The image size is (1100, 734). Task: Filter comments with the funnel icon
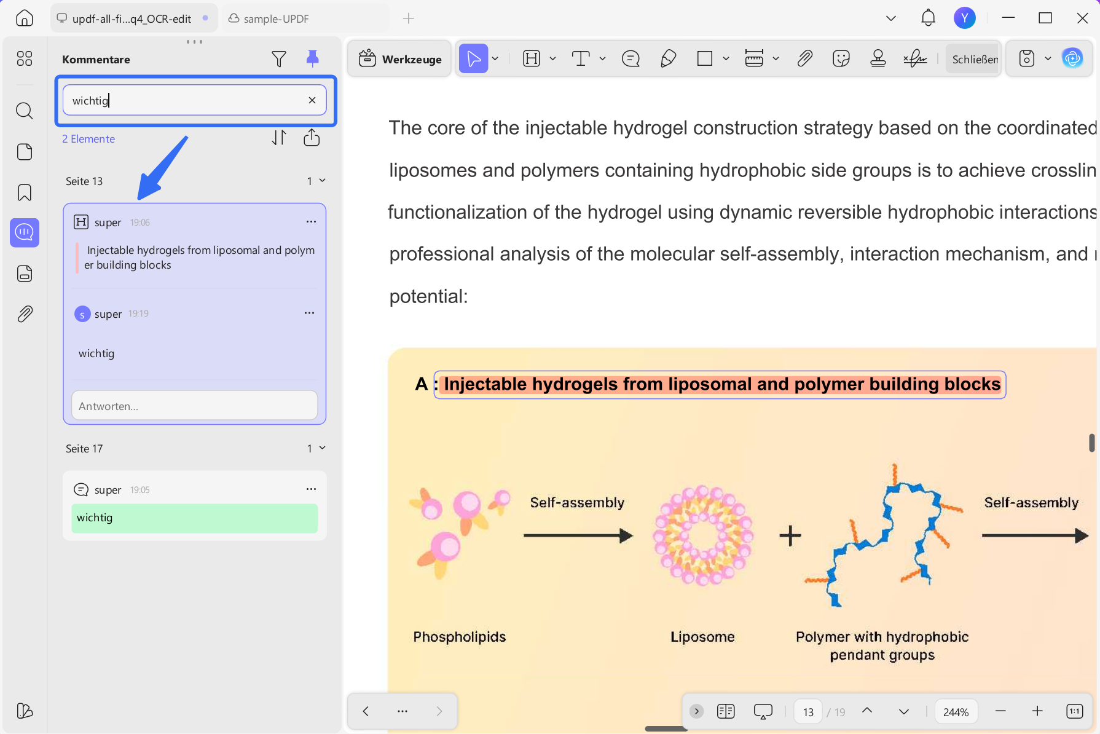[279, 59]
